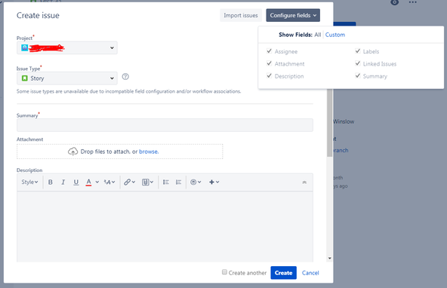
Task: Click the blue Create button
Action: click(283, 273)
